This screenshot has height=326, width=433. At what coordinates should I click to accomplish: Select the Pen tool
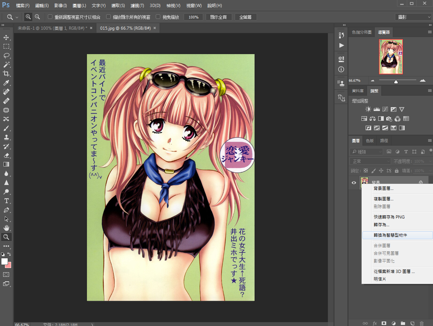(x=6, y=210)
